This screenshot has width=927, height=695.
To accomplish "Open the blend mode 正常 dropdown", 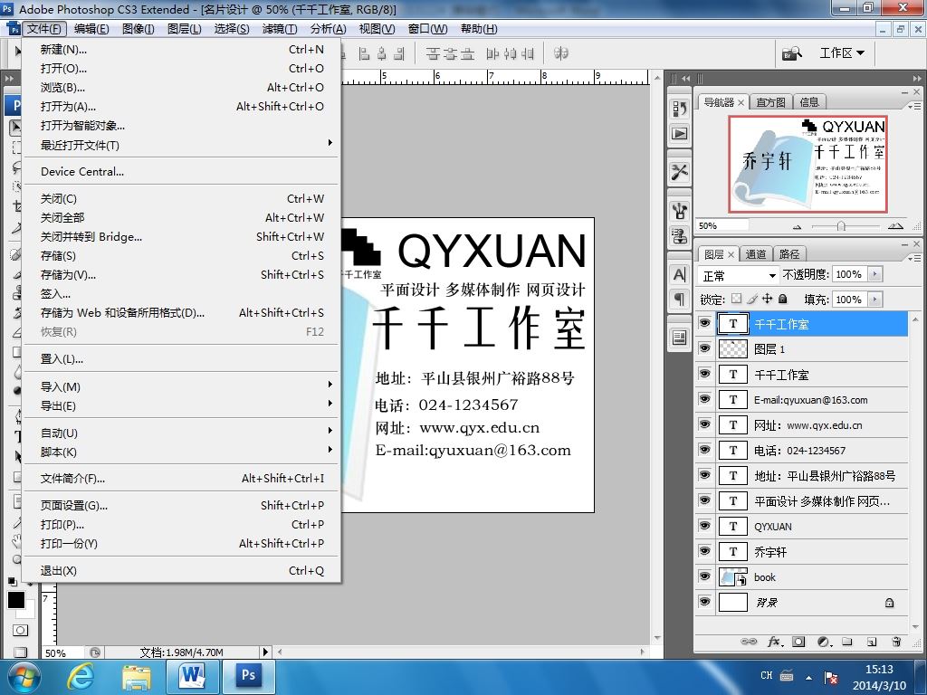I will click(x=739, y=275).
